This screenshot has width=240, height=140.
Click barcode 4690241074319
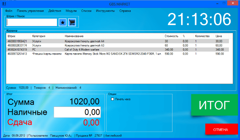click(17, 50)
